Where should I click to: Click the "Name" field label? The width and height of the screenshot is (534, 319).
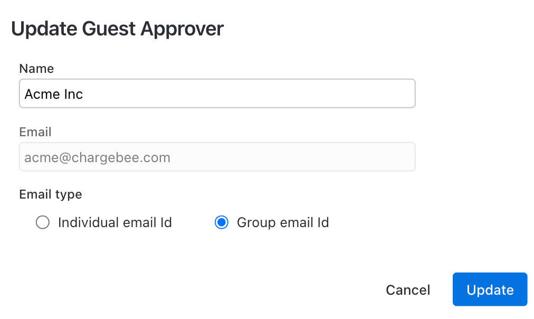(x=36, y=69)
